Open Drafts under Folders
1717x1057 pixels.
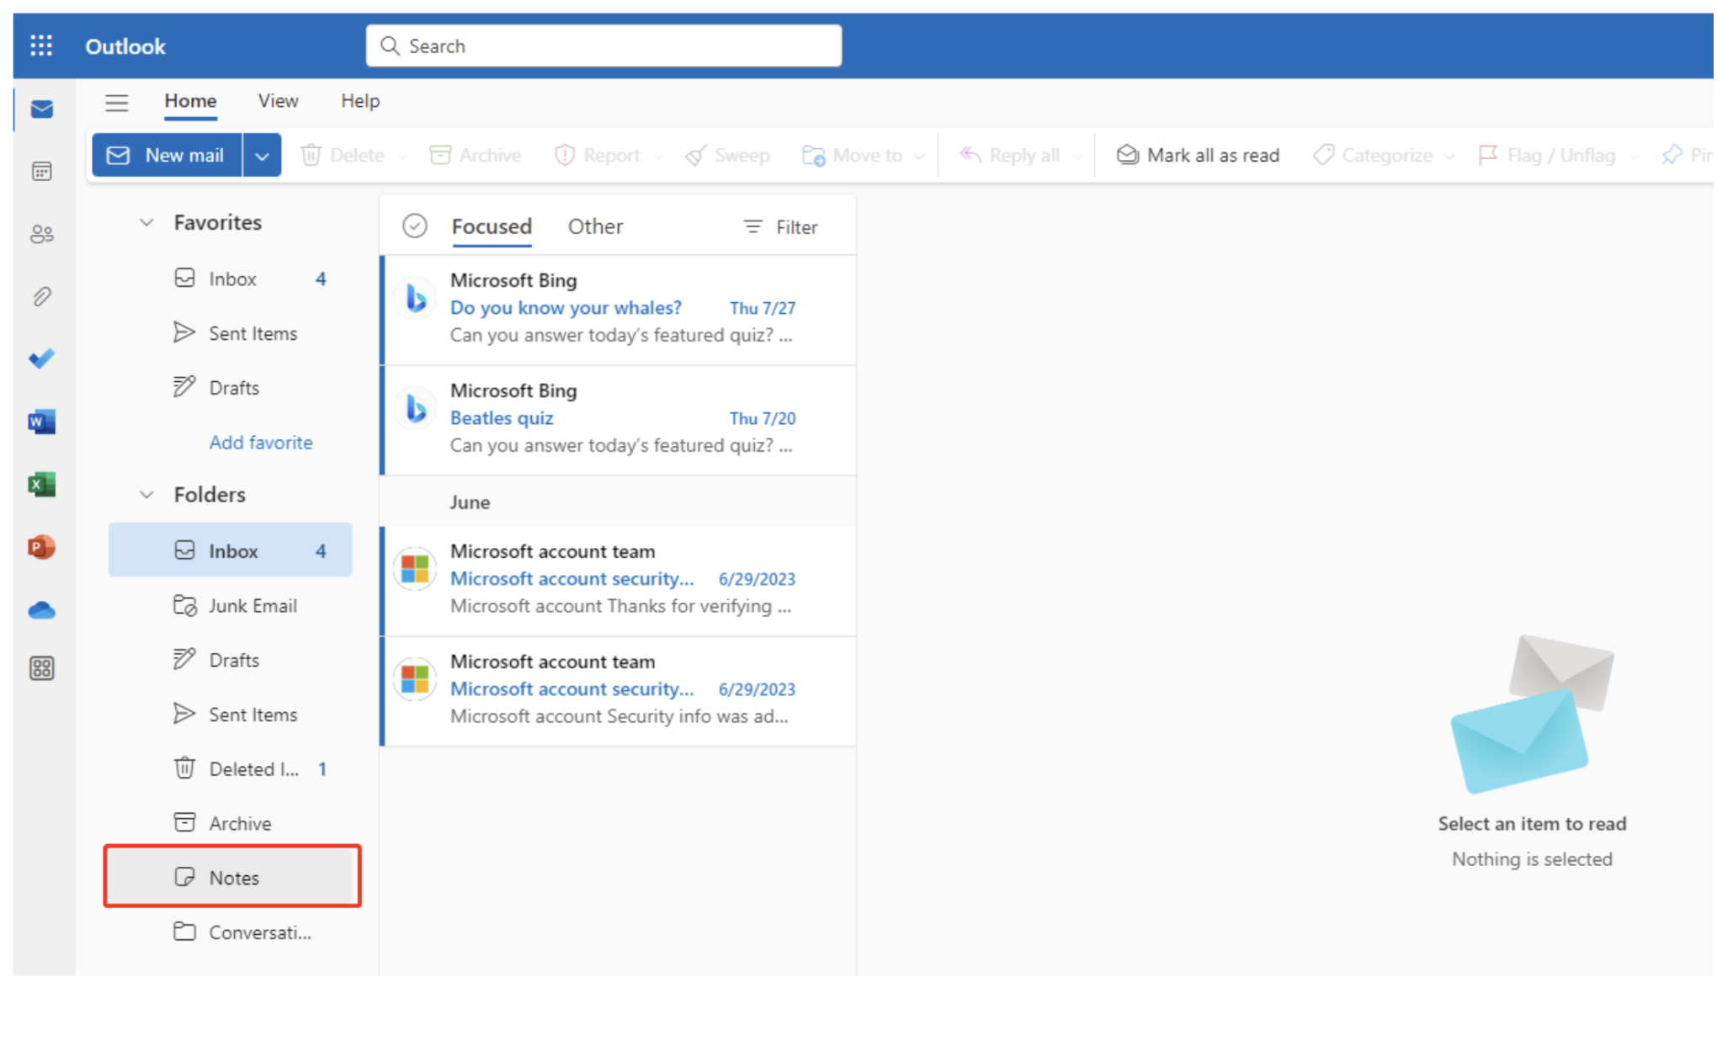(231, 660)
